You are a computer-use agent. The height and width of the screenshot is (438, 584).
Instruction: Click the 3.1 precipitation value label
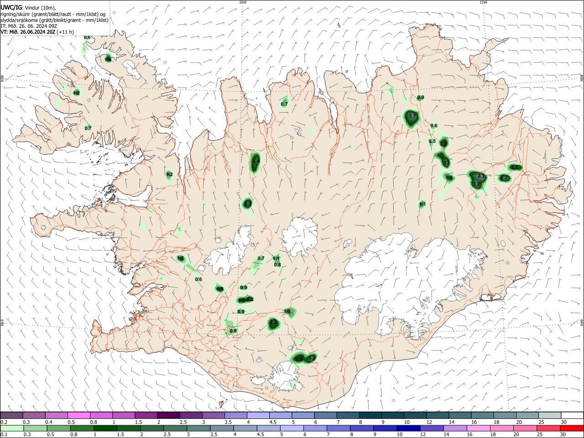click(x=446, y=163)
